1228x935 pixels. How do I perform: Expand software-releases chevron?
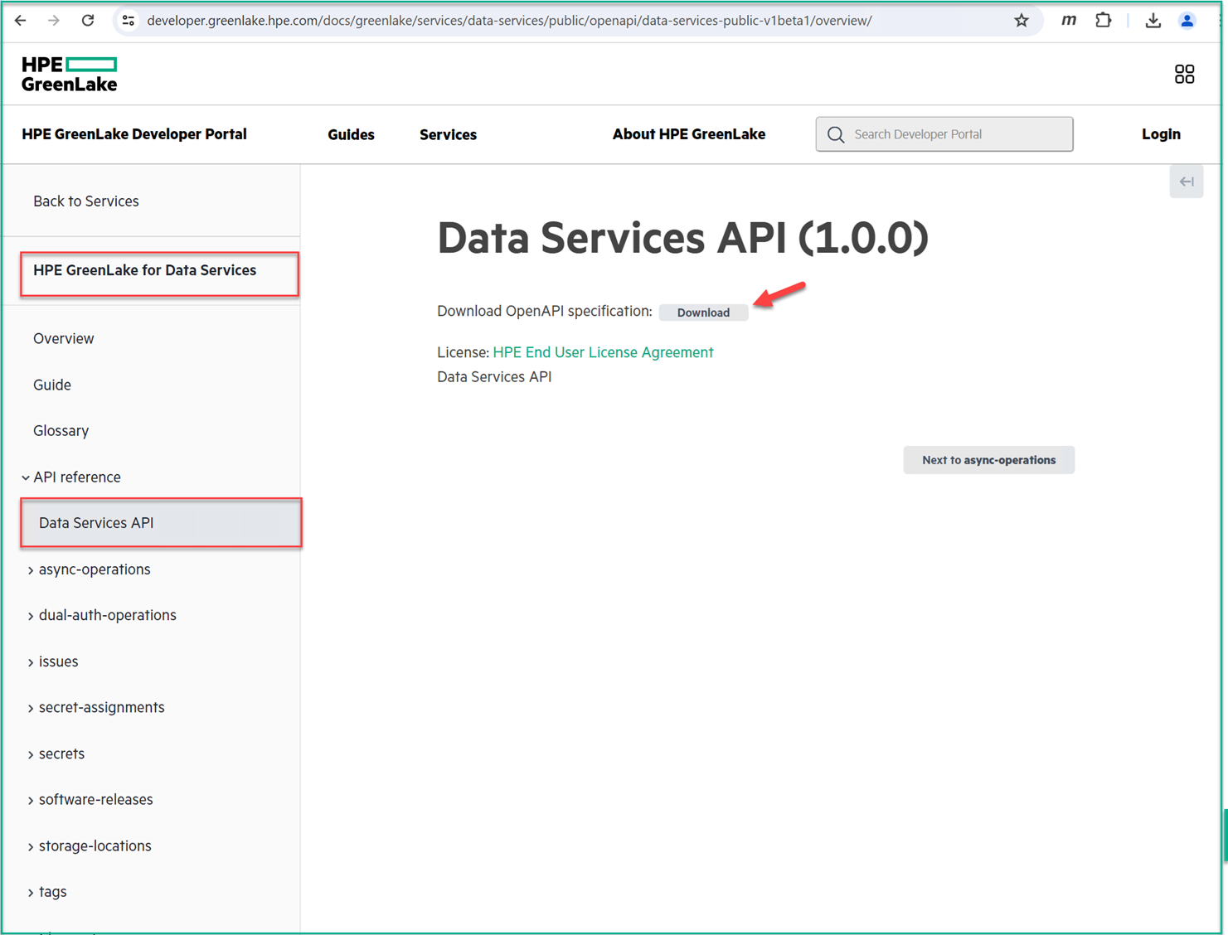[31, 800]
